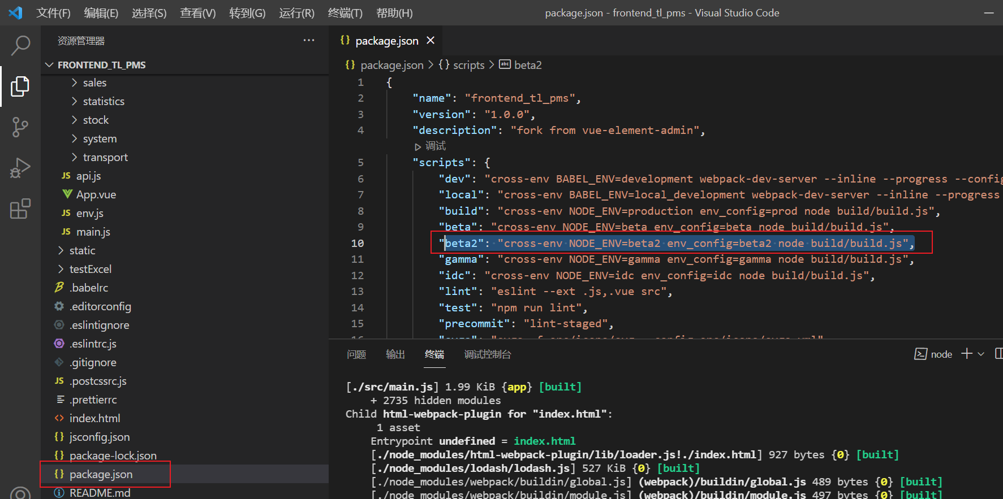Click the scripts breadcrumb segment
The image size is (1003, 499).
click(x=468, y=65)
